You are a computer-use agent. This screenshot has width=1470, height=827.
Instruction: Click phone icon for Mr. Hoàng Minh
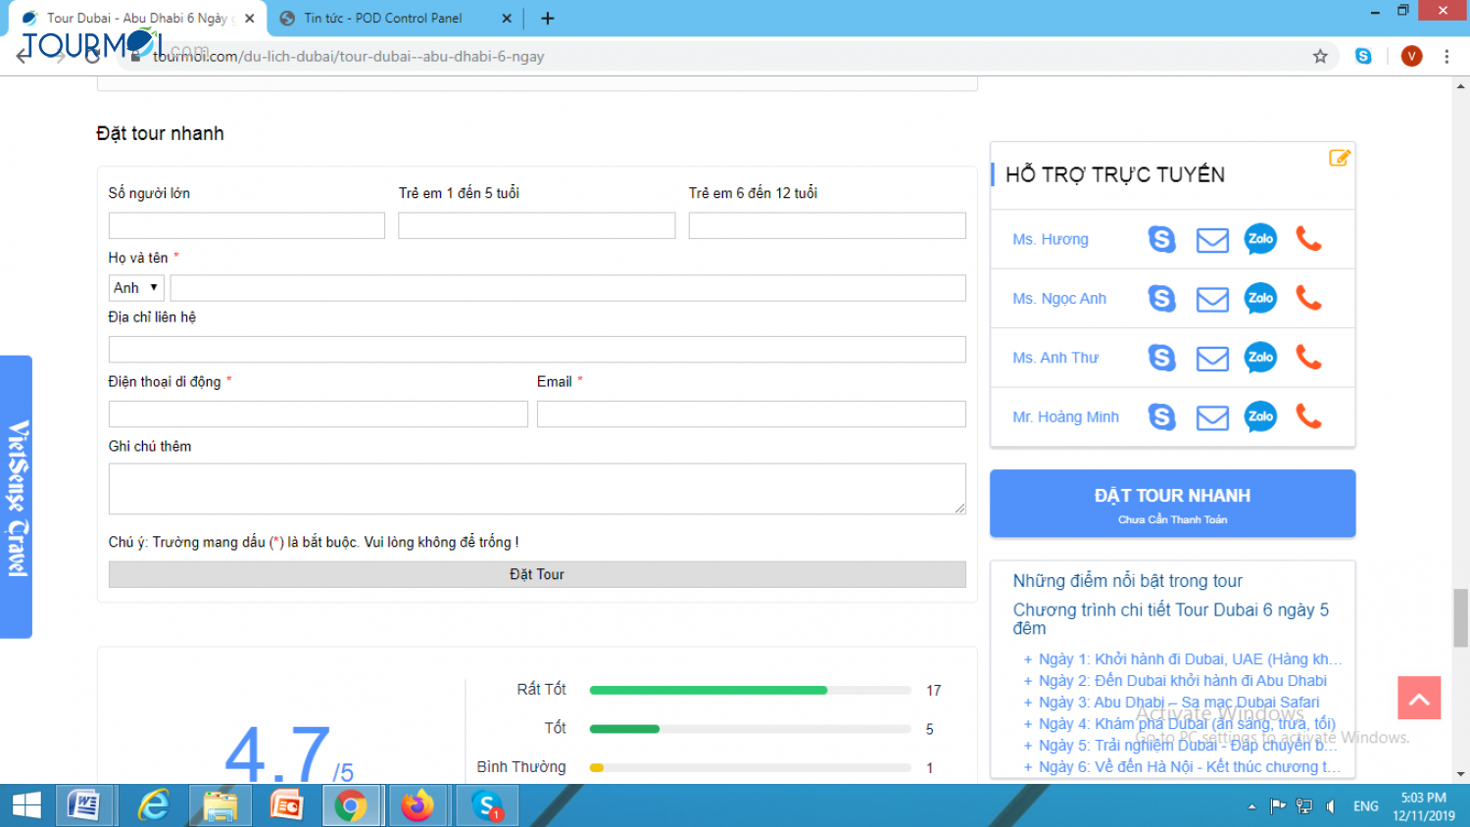pyautogui.click(x=1308, y=416)
